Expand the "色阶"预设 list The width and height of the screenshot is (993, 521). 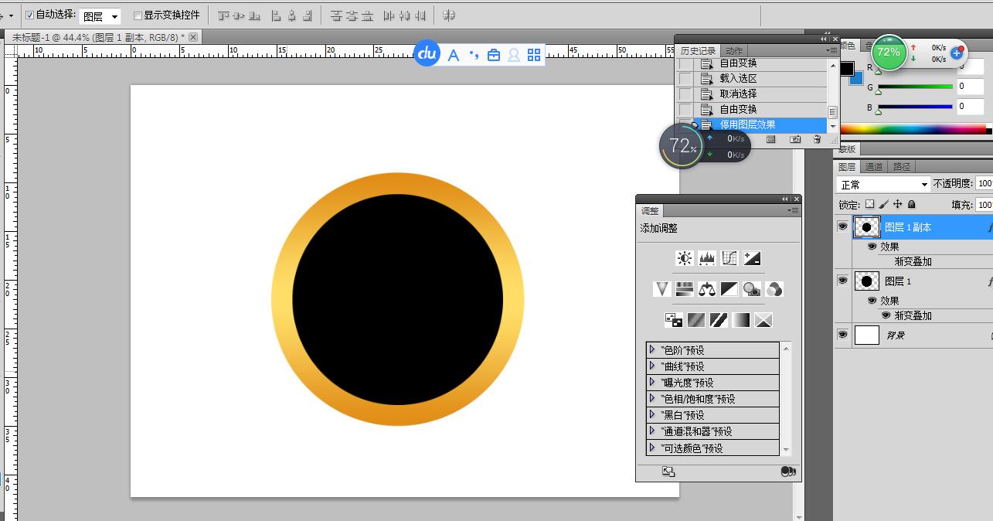tap(653, 350)
